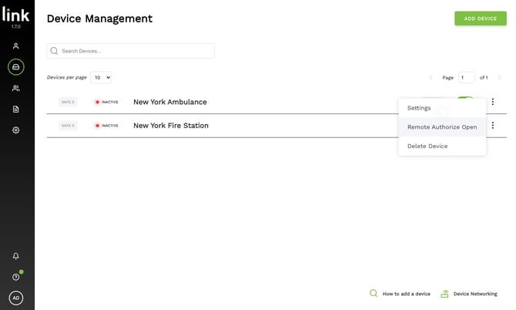Click the version number 1.7.0

pos(16,26)
